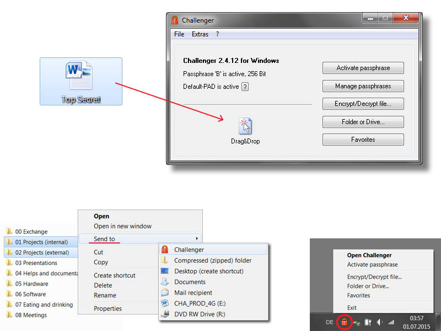Select the 04 Helps and documentation folder

[x=42, y=273]
